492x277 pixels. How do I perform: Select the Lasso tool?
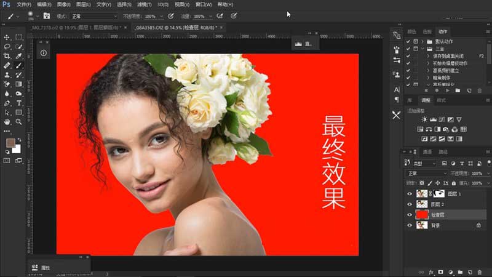pyautogui.click(x=7, y=47)
